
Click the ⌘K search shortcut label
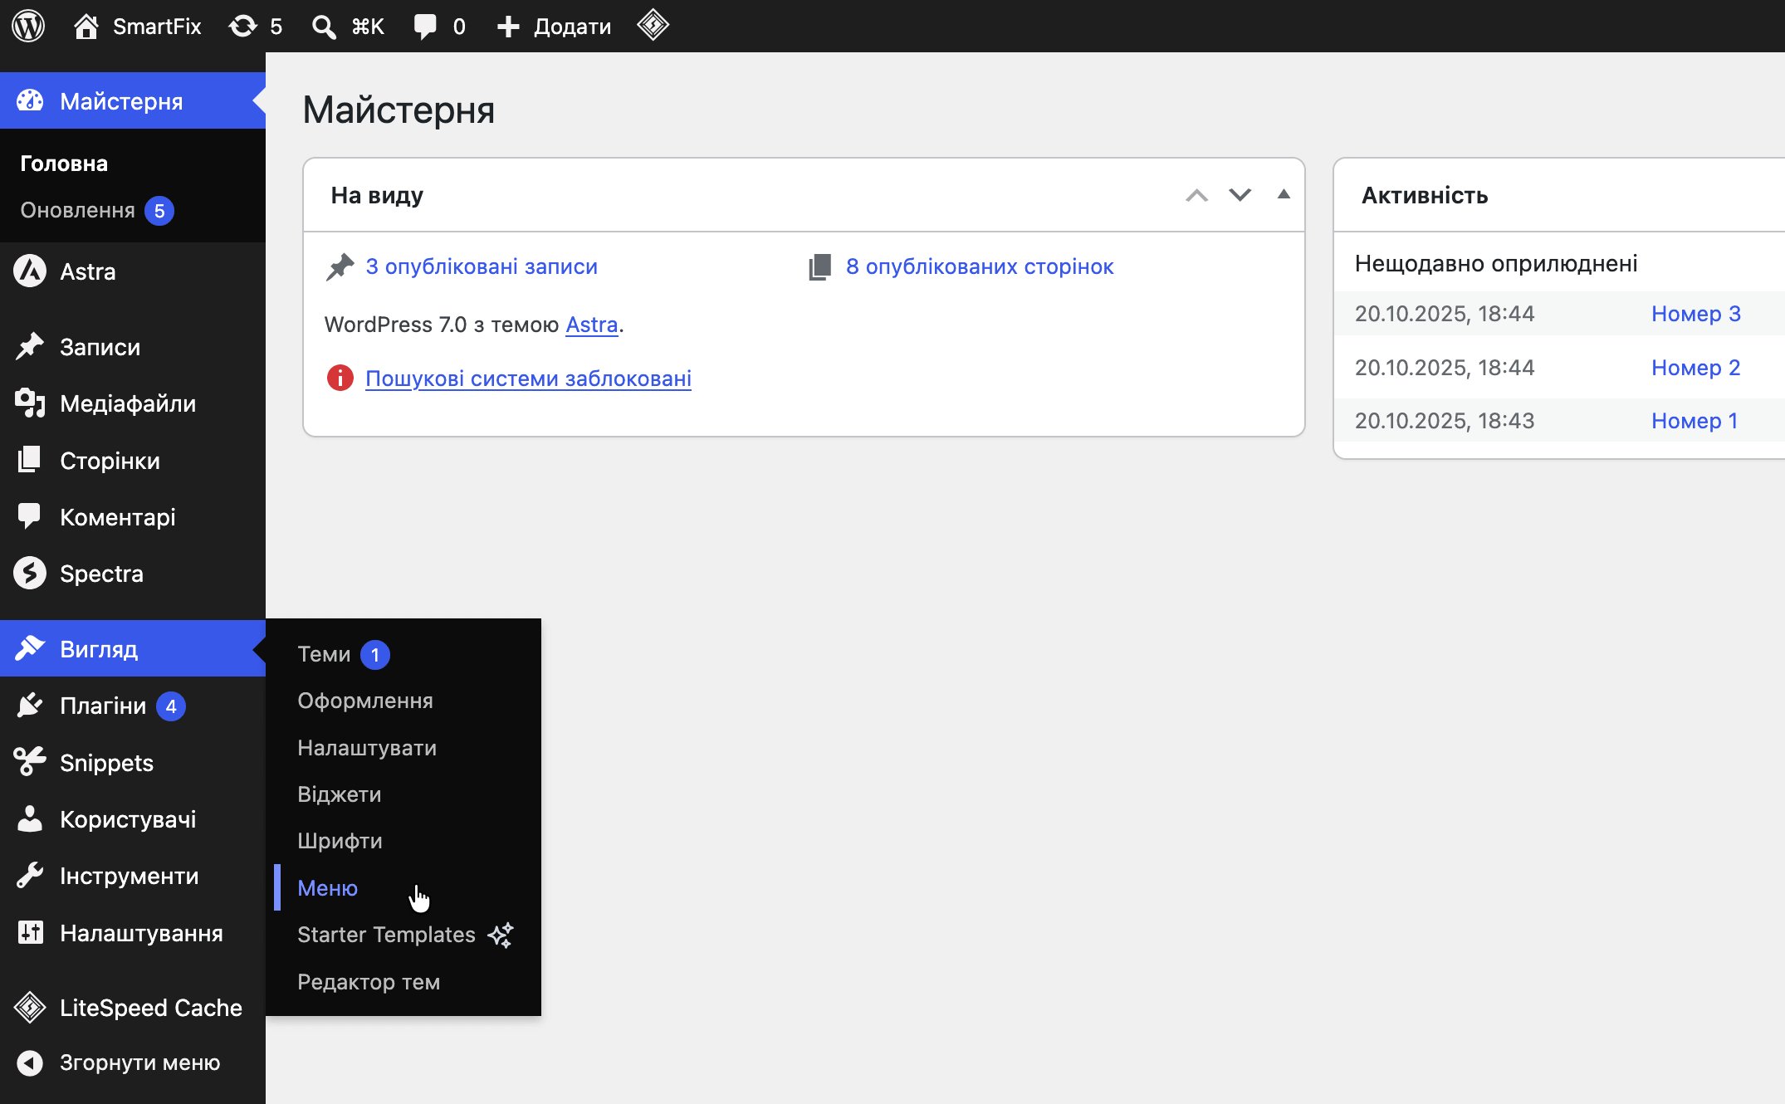(x=368, y=27)
